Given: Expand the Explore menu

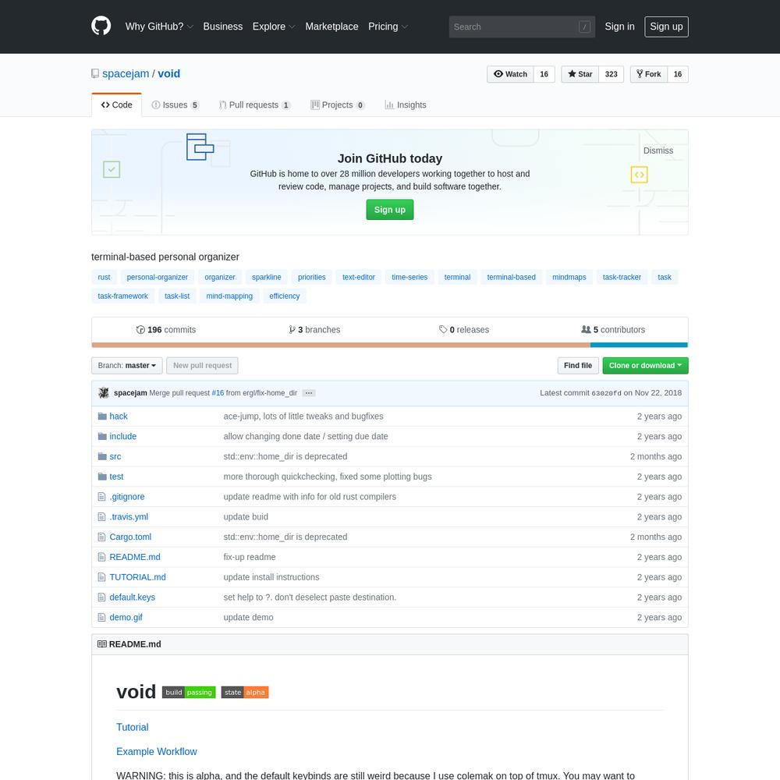Looking at the screenshot, I should click(x=274, y=27).
